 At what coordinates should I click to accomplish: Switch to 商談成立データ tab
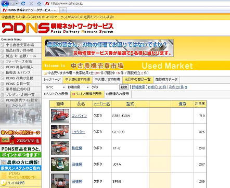[x=167, y=80]
